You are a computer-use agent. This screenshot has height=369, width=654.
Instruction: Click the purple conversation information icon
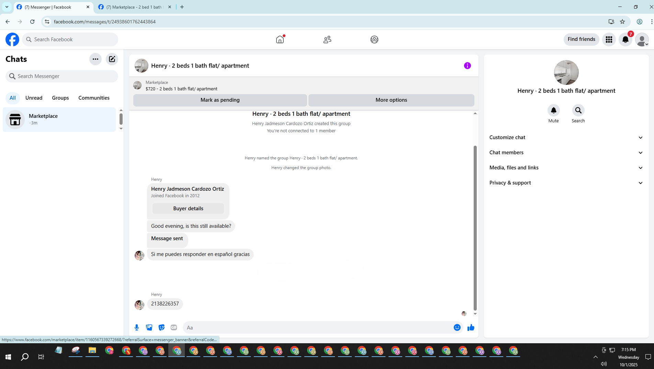[x=467, y=66]
